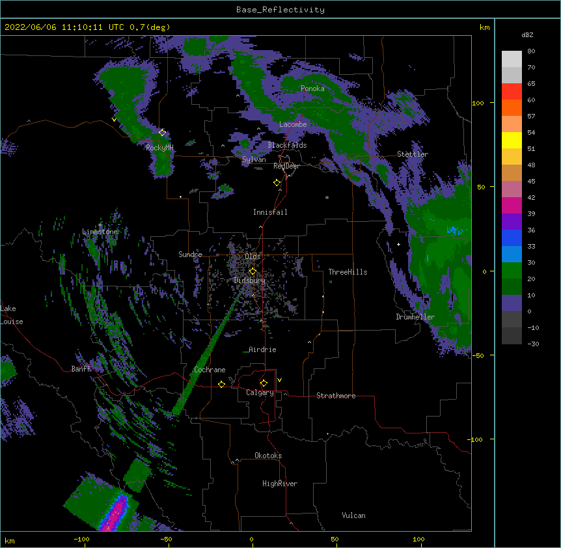
Task: Pick the slate purple 10 dBZ legend swatch
Action: [512, 303]
